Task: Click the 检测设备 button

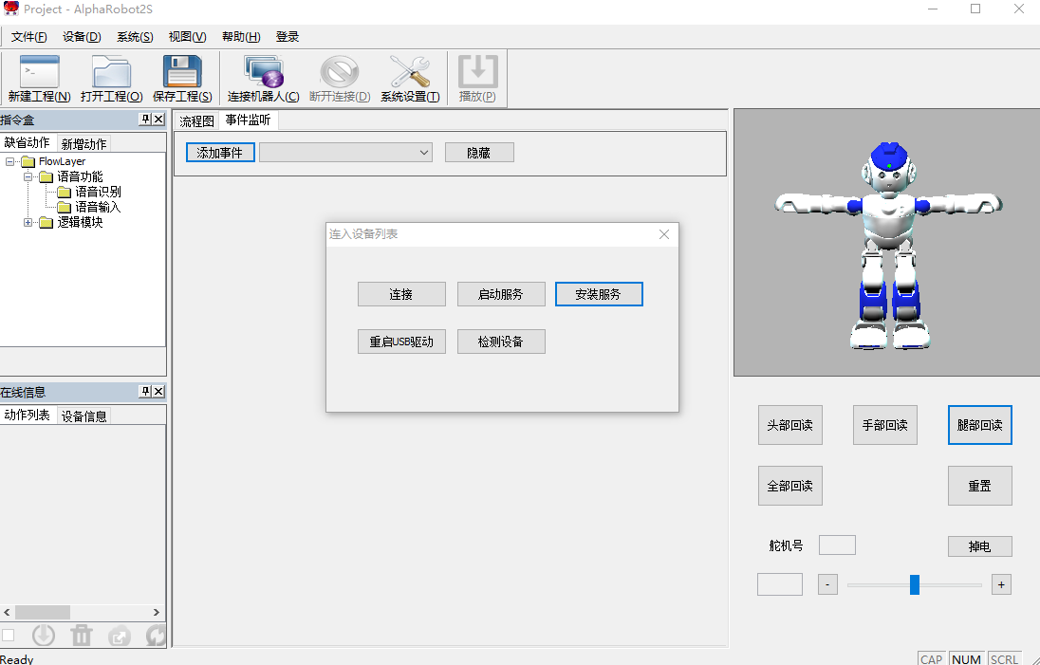Action: (x=501, y=342)
